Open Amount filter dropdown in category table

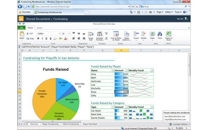coord(127,107)
